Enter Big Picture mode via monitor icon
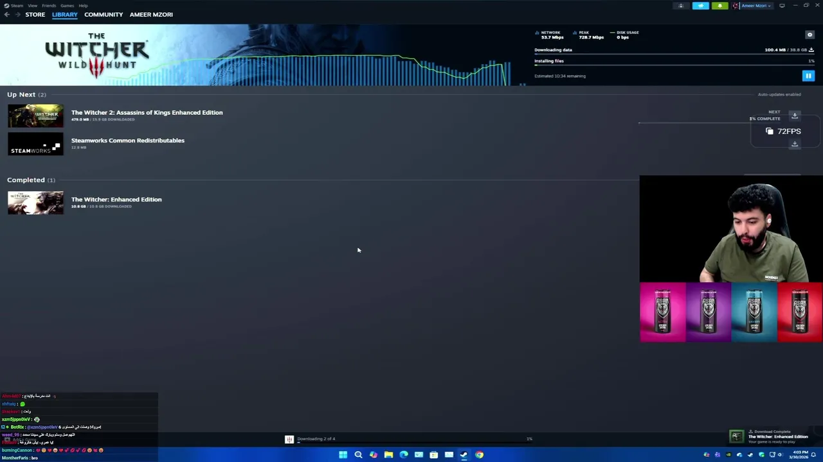This screenshot has width=823, height=462. pyautogui.click(x=782, y=6)
